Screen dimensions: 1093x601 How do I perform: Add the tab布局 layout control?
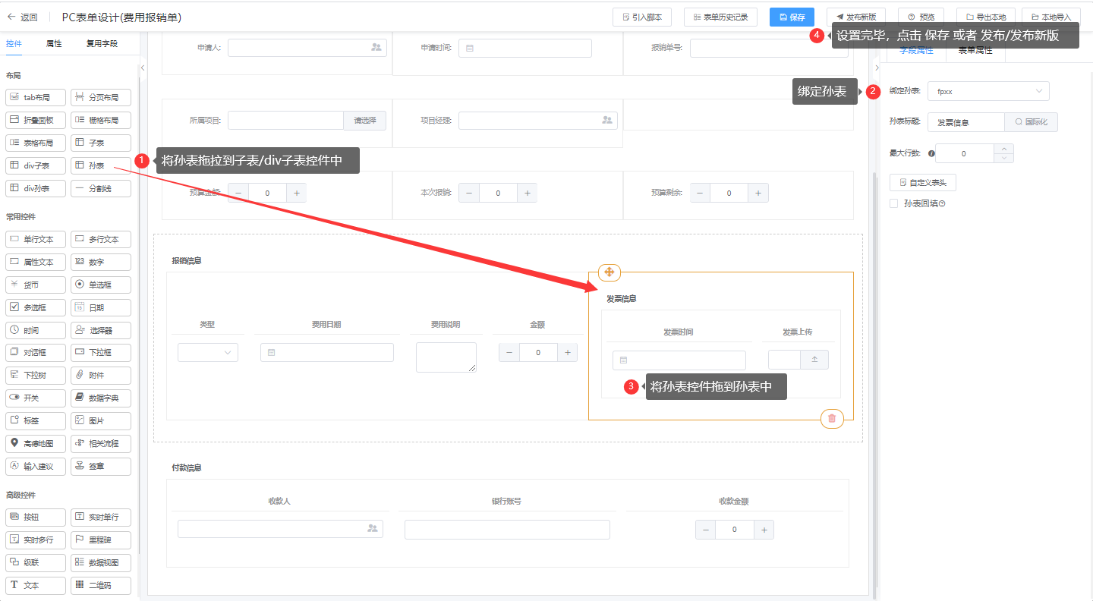tap(36, 97)
